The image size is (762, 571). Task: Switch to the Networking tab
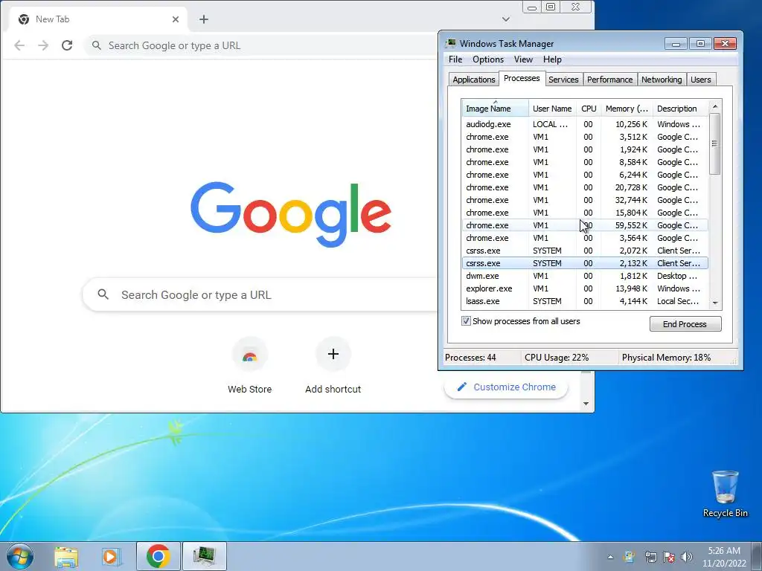[x=662, y=80]
